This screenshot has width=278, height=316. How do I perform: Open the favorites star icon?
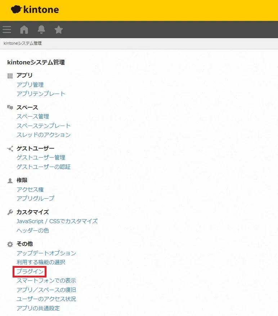[59, 30]
